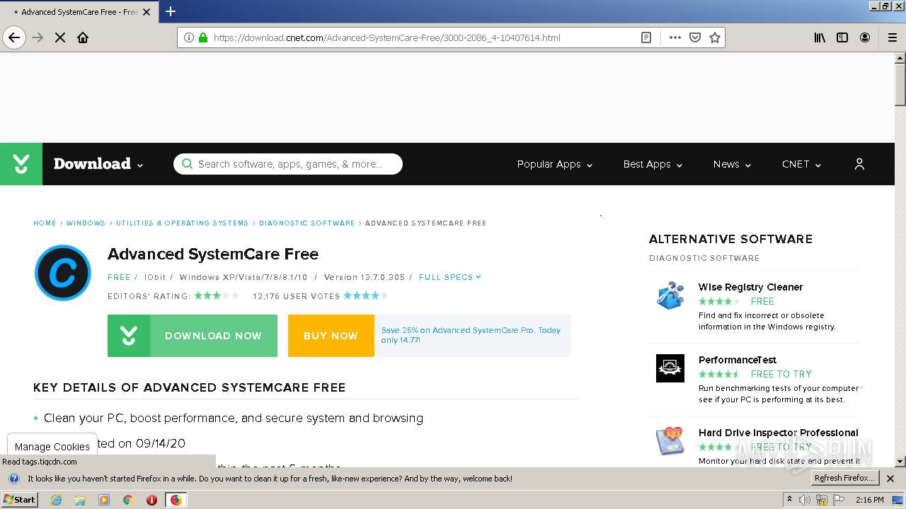Open the Save 25% on Pro offer
The width and height of the screenshot is (906, 509).
[x=471, y=335]
